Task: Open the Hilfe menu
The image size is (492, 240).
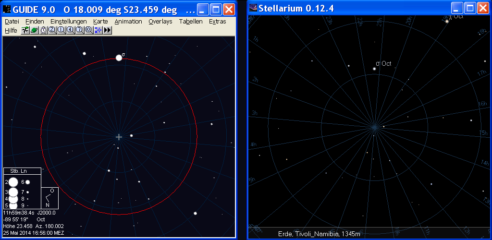Action: click(11, 30)
